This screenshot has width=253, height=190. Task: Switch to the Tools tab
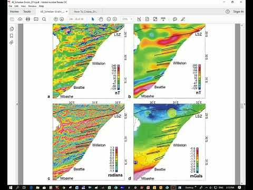click(27, 12)
